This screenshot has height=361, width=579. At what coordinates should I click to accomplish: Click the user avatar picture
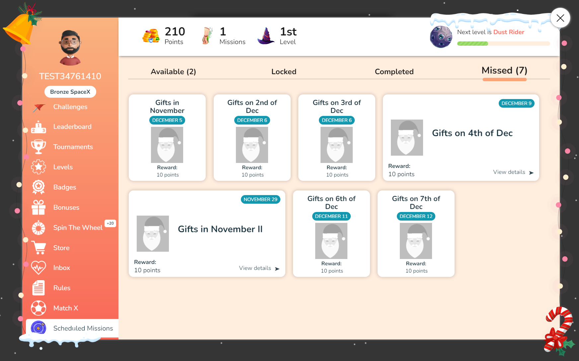coord(70,47)
